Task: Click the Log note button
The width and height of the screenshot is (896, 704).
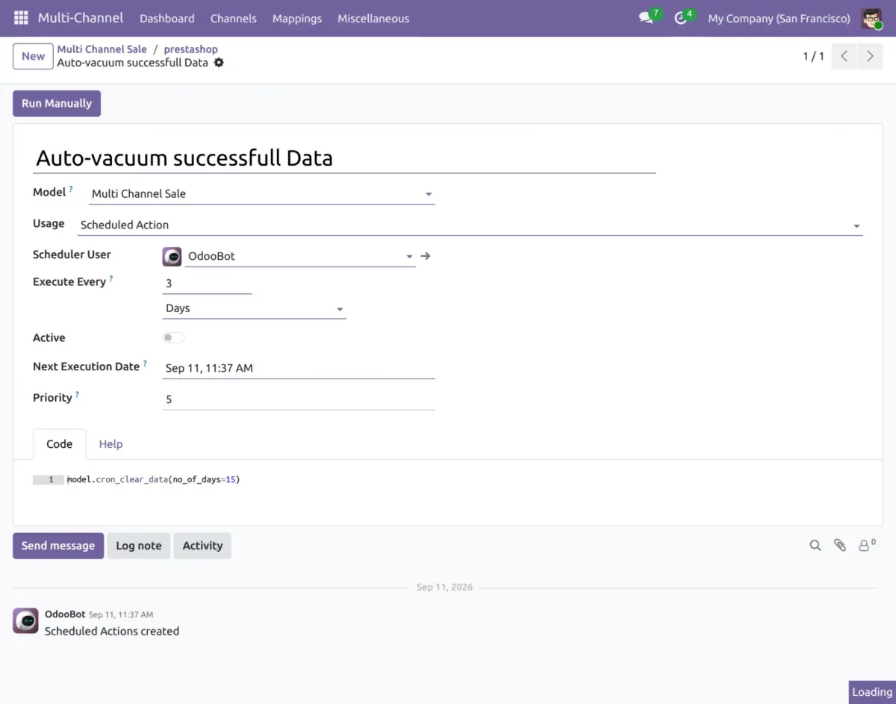Action: click(139, 546)
